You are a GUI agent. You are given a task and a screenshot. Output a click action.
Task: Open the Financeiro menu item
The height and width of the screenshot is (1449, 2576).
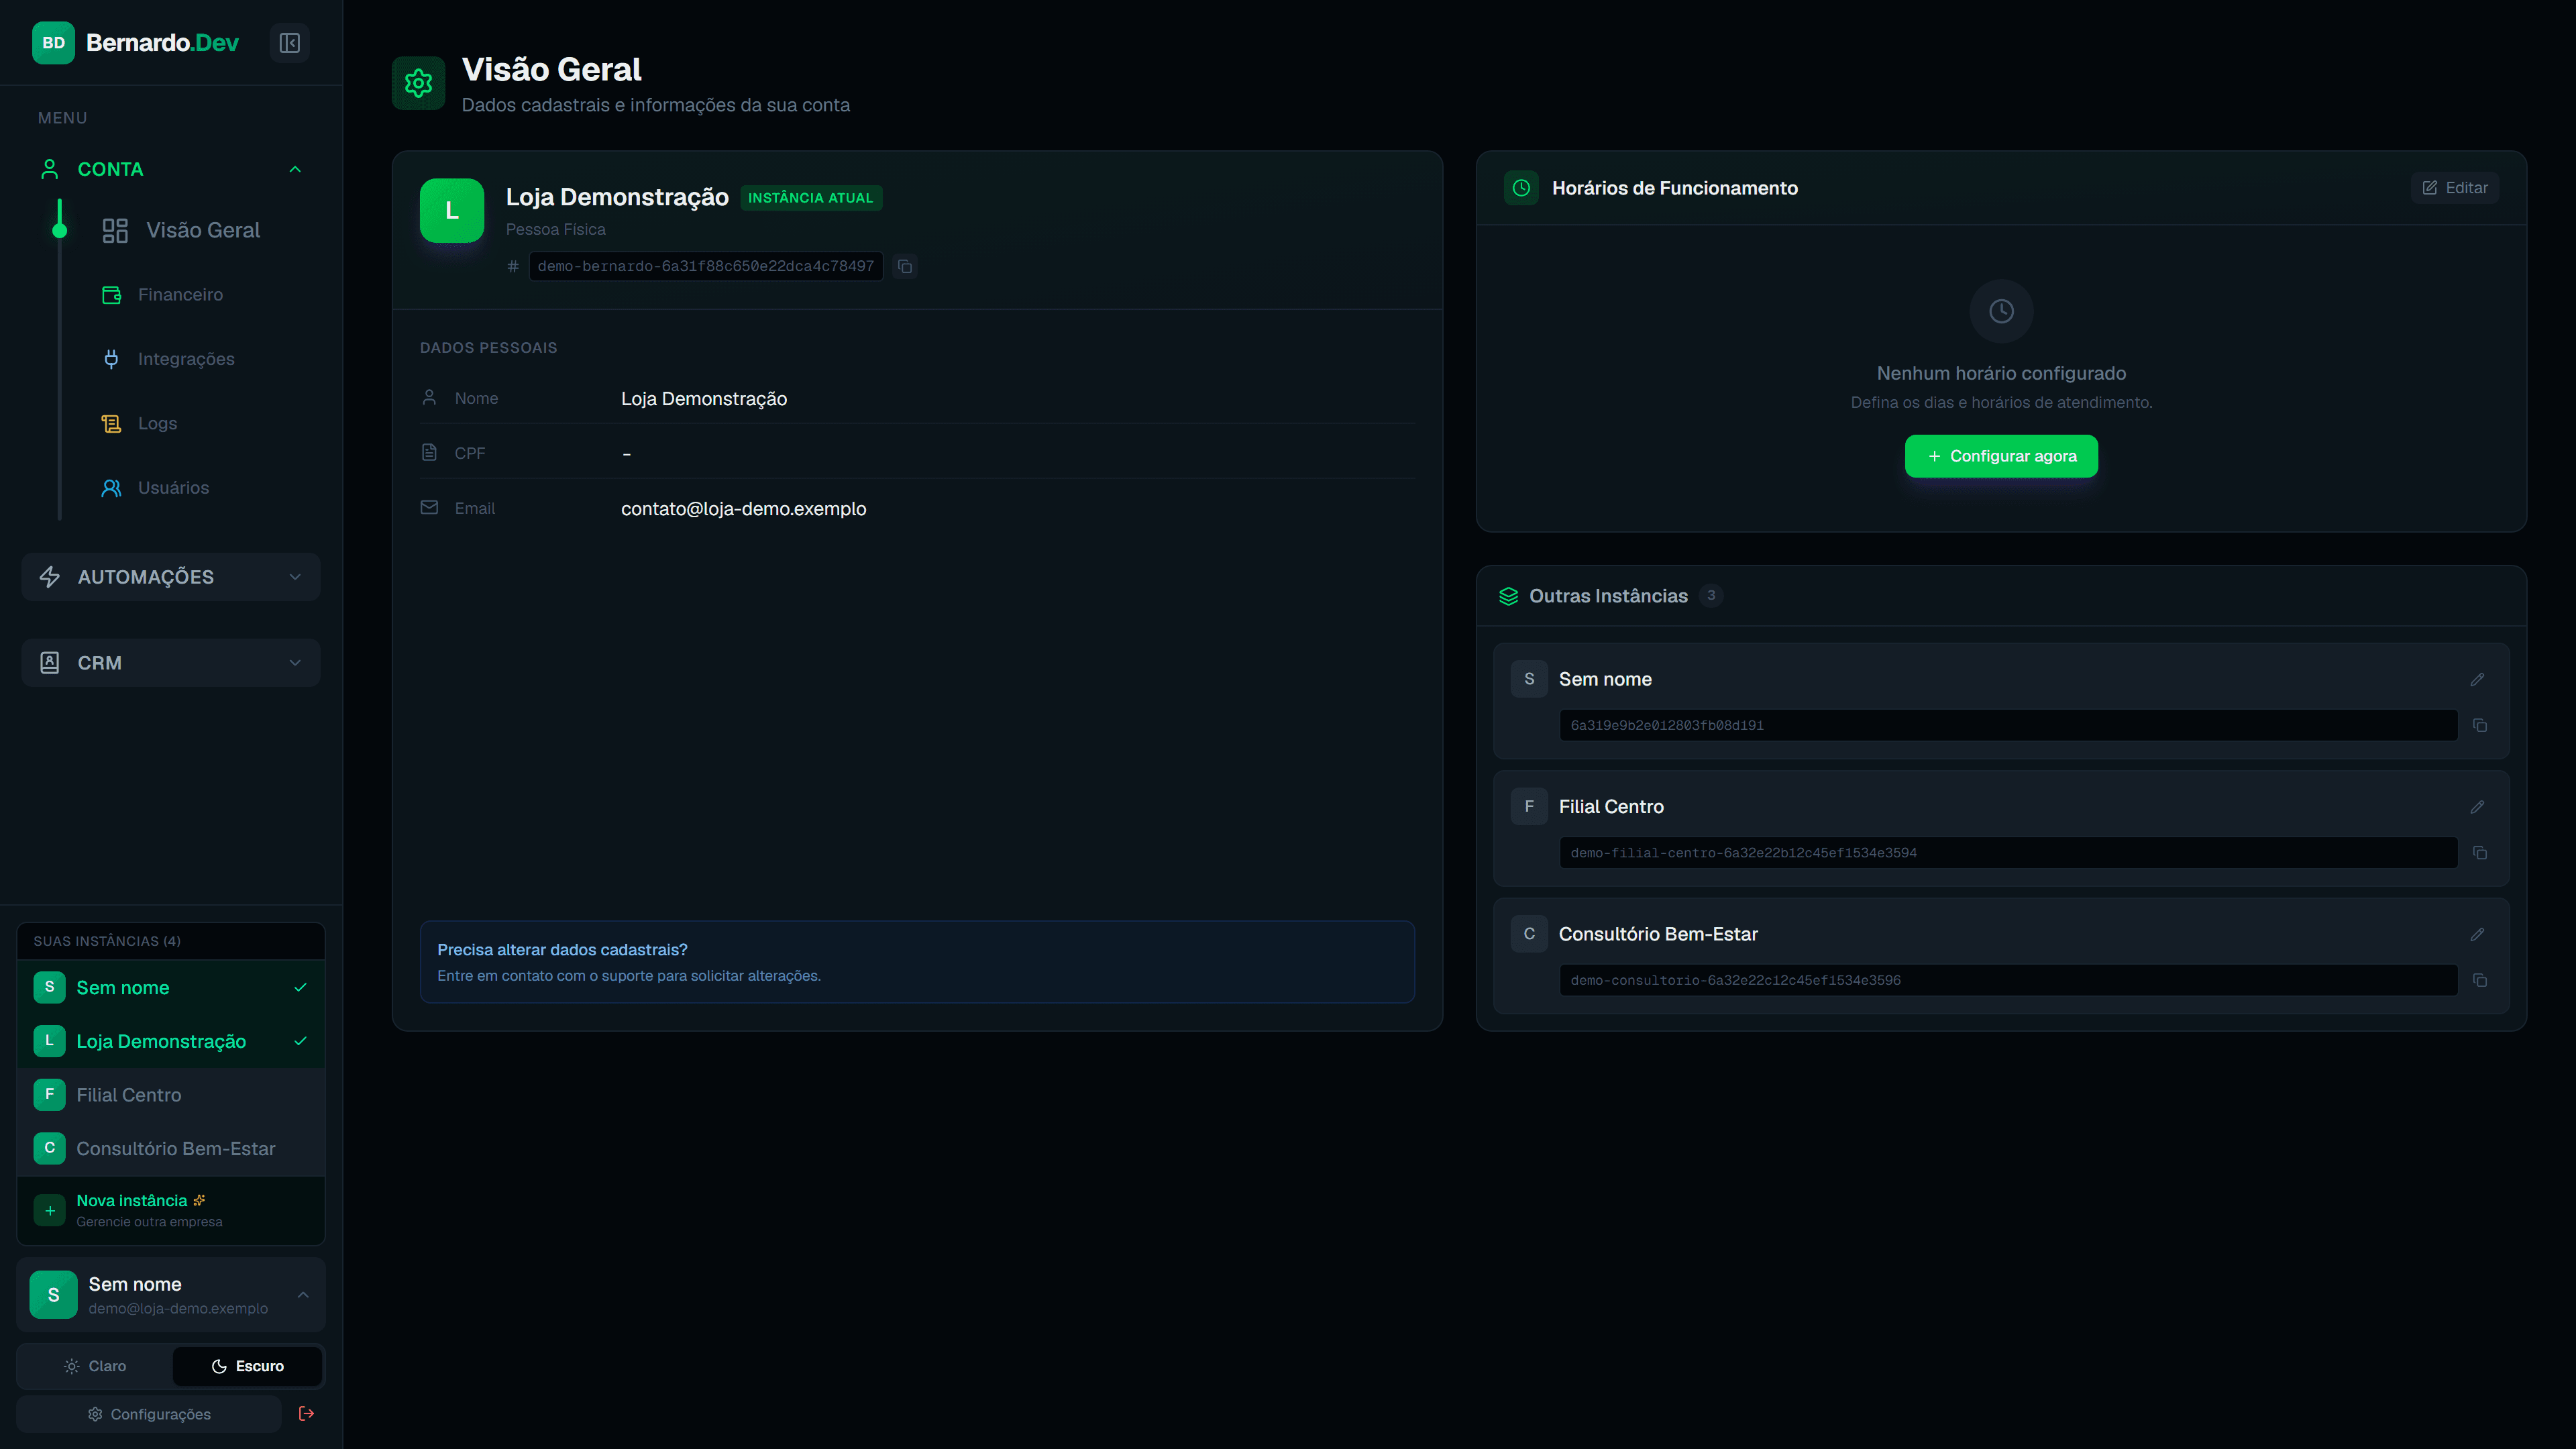point(180,294)
